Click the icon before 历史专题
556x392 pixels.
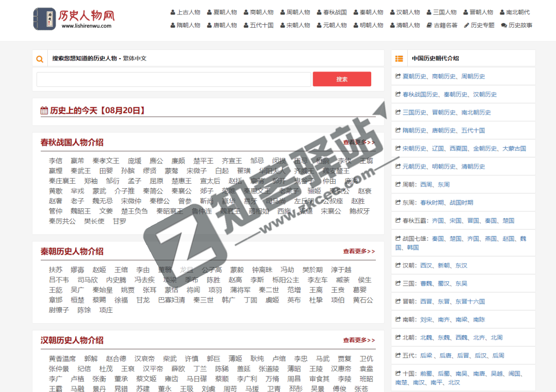click(467, 25)
